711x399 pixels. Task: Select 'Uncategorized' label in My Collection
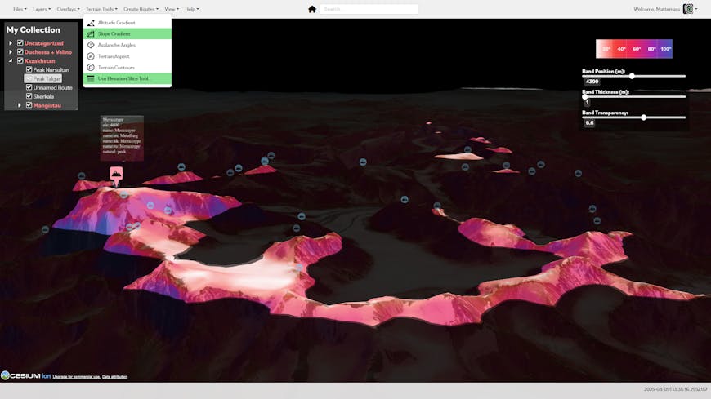point(44,43)
